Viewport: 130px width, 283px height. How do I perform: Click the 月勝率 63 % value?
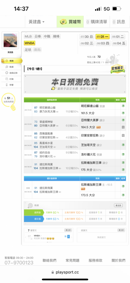point(52,219)
